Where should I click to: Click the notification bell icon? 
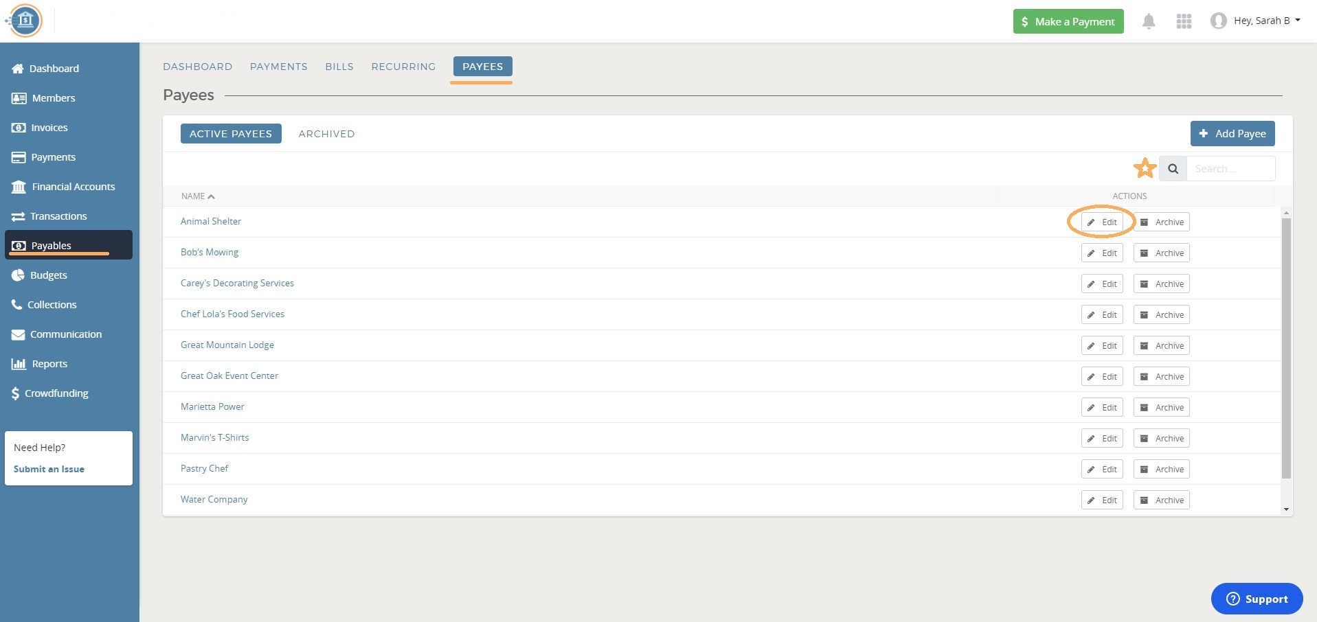point(1148,21)
